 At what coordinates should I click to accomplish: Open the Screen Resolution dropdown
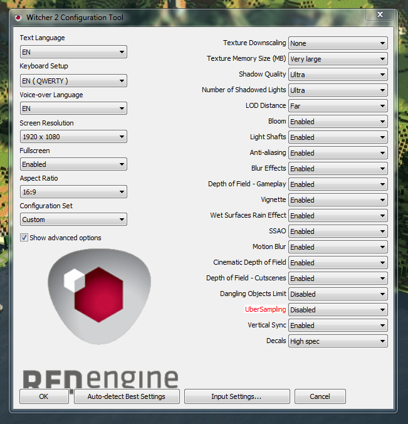tap(73, 137)
